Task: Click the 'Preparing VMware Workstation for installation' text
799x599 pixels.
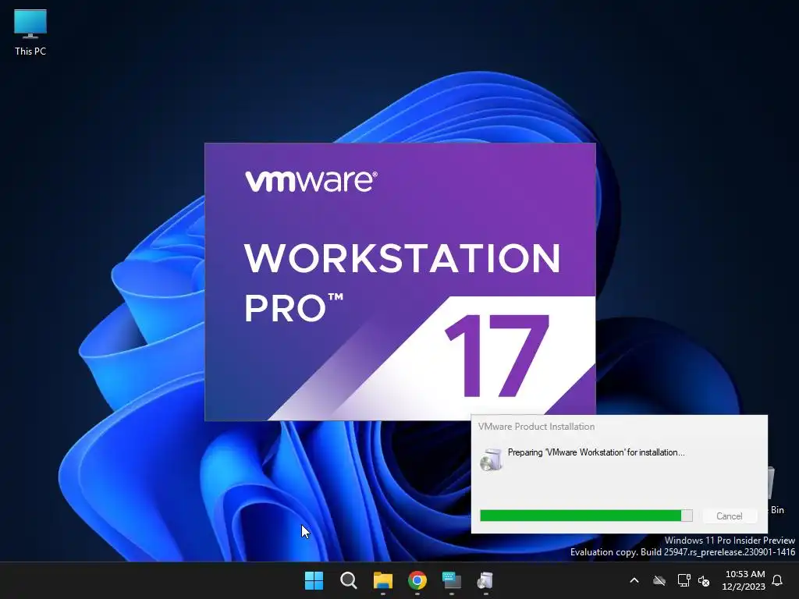Action: (x=596, y=452)
